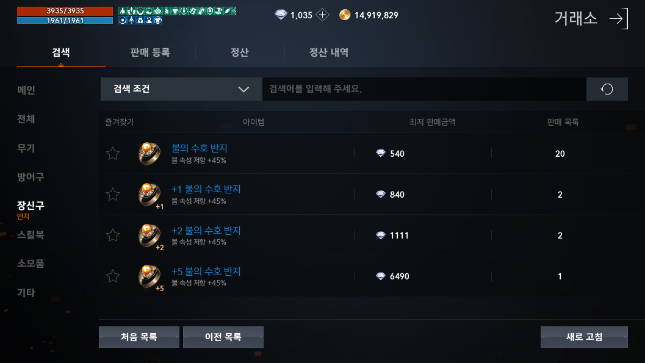Toggle favorite star for +2 불의 수호 반지

coord(113,235)
